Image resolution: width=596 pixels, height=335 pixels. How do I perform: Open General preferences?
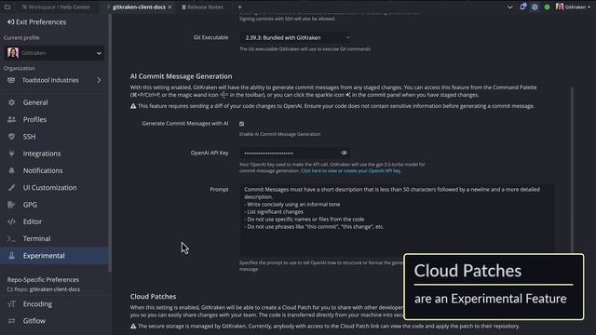(35, 102)
